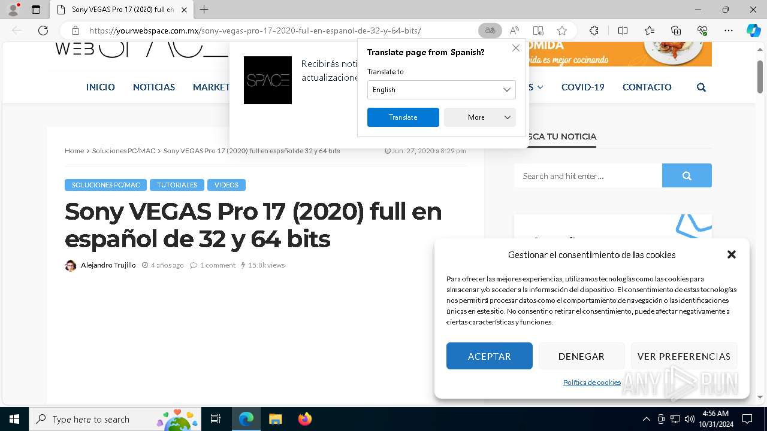Click the taskbar search box
Screen dimensions: 767x431
coord(115,419)
